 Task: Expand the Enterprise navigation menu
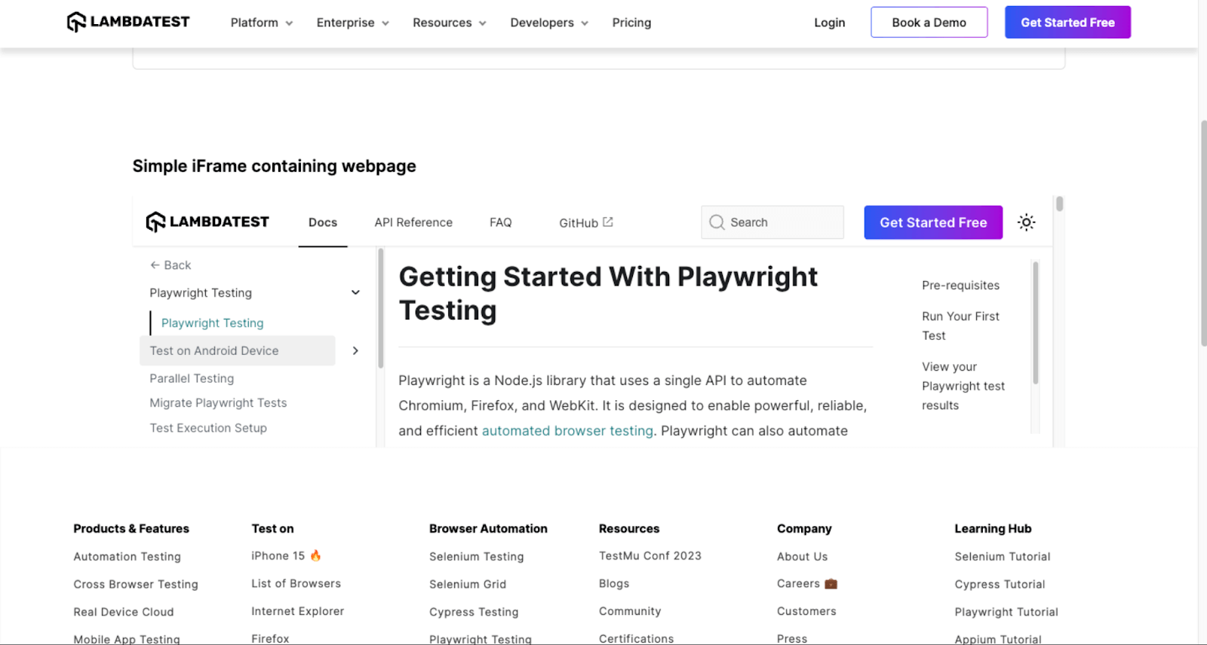(x=352, y=23)
